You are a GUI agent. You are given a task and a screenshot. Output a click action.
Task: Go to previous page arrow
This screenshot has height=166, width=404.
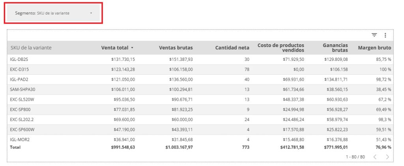pos(375,157)
